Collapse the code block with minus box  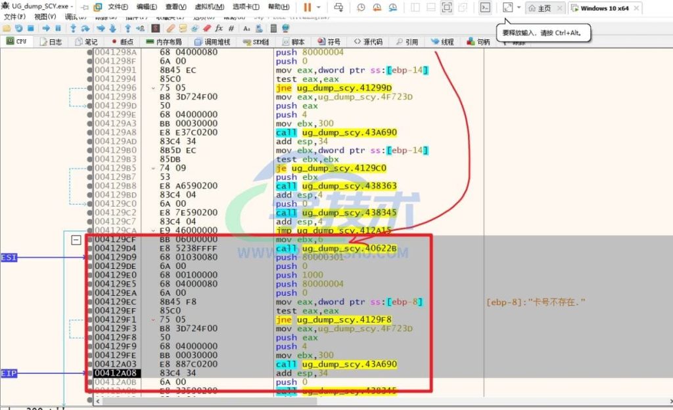[76, 240]
